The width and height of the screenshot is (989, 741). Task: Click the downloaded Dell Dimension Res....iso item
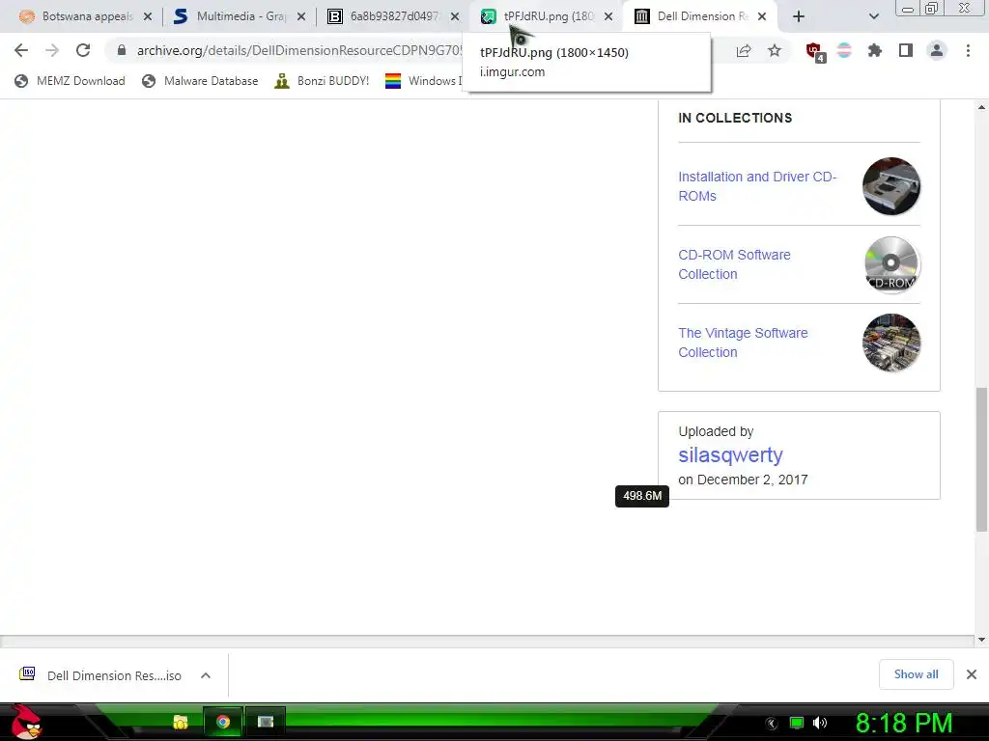tap(101, 675)
